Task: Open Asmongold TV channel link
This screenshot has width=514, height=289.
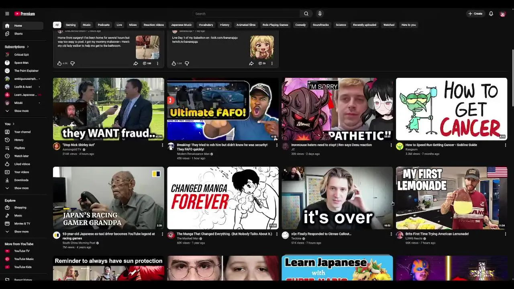Action: (72, 149)
